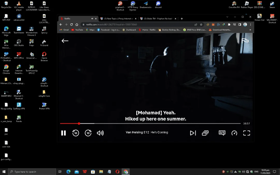Select the OBS Studio desktop icon
The image size is (280, 175).
19,43
